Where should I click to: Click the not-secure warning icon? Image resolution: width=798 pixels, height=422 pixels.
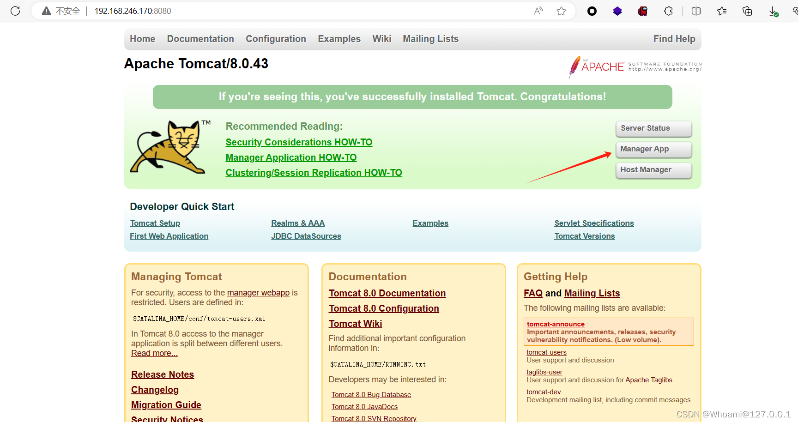click(x=47, y=11)
